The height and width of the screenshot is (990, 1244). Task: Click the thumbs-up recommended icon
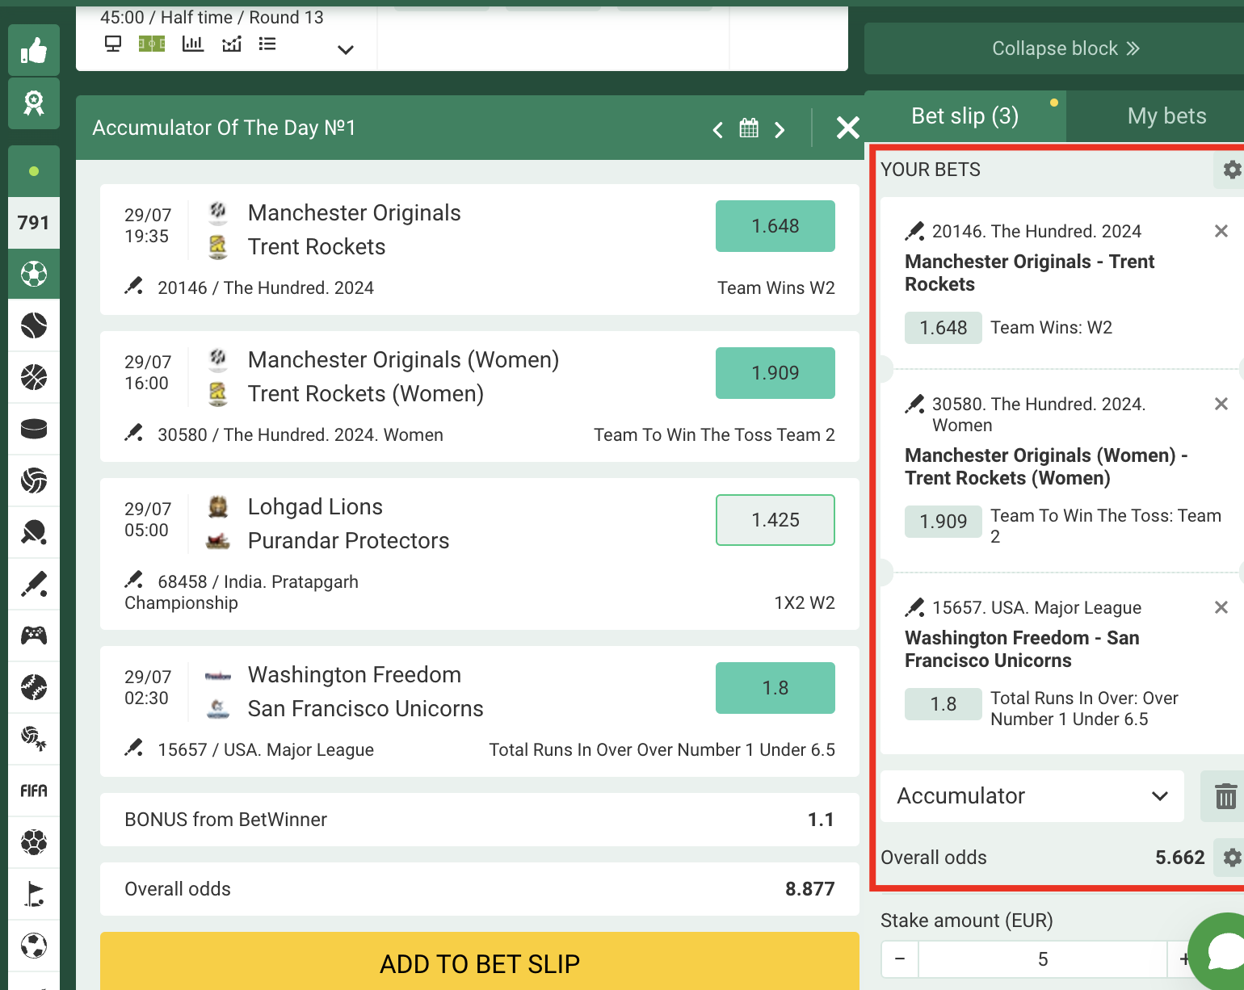[34, 51]
